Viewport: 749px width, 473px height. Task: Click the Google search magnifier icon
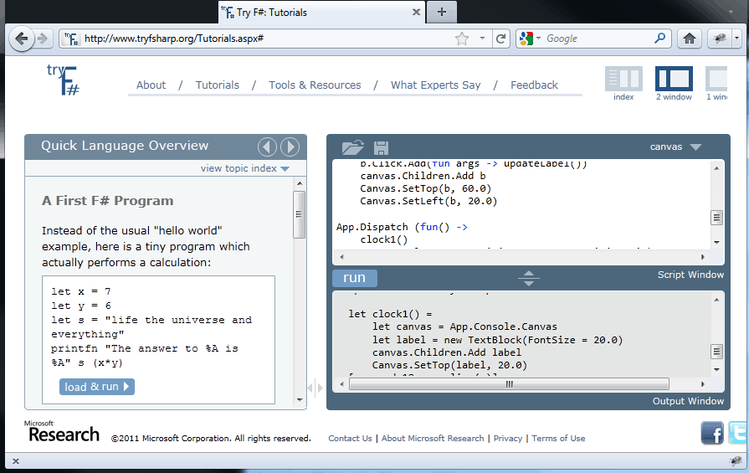659,39
